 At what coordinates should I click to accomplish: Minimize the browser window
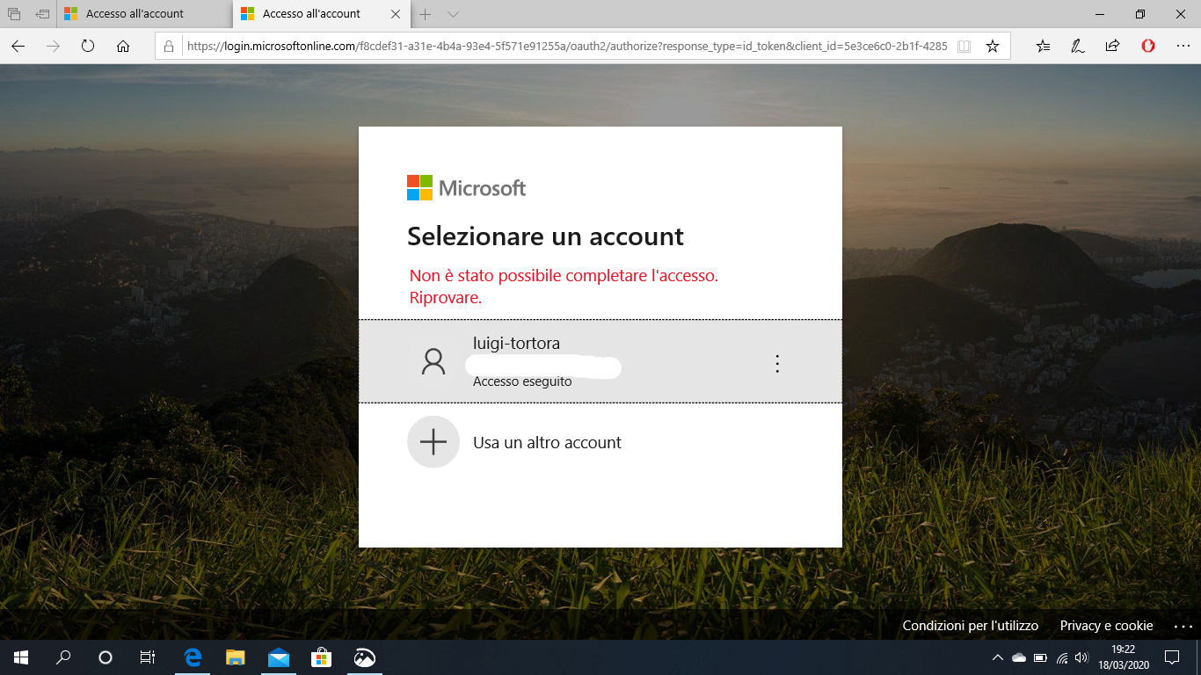1100,14
